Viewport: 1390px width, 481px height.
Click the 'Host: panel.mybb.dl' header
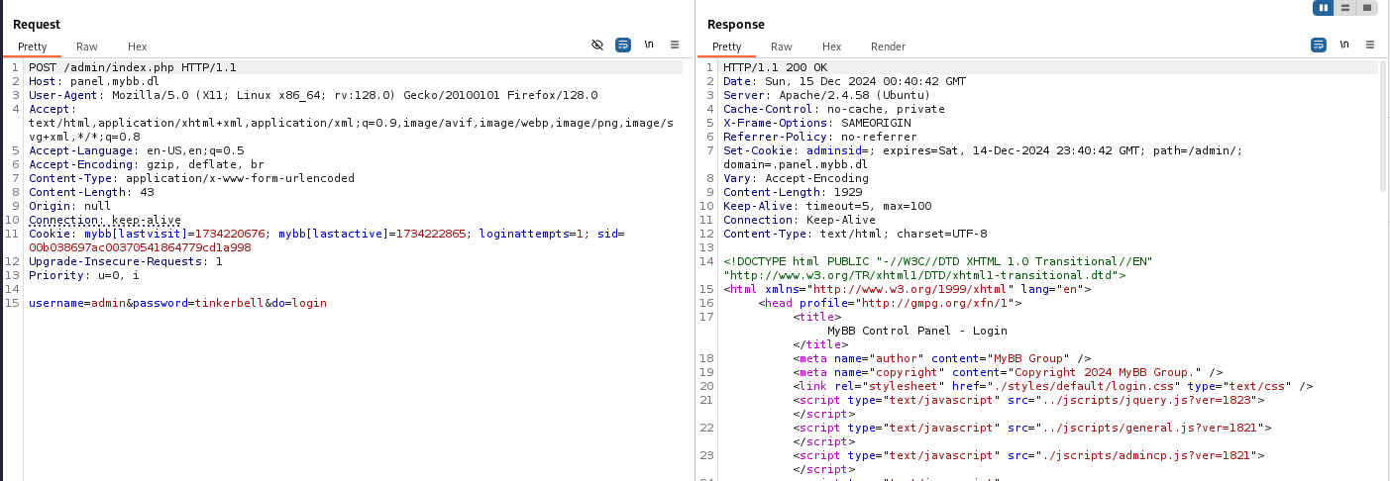pyautogui.click(x=93, y=81)
